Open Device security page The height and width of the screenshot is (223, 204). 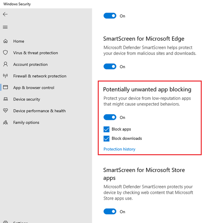pos(26,99)
